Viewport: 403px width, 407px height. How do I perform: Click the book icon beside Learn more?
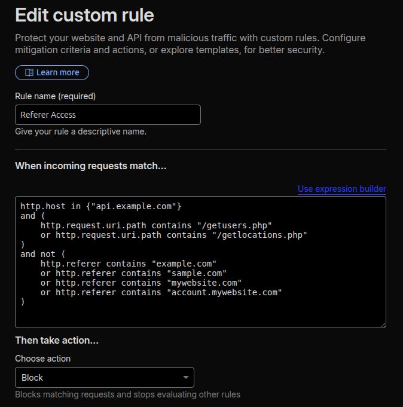(x=29, y=72)
